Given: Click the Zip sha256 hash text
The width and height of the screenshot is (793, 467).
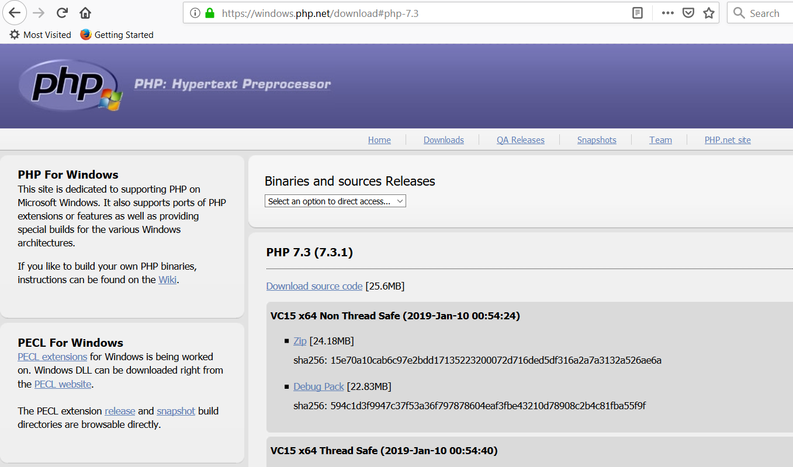Looking at the screenshot, I should point(477,360).
